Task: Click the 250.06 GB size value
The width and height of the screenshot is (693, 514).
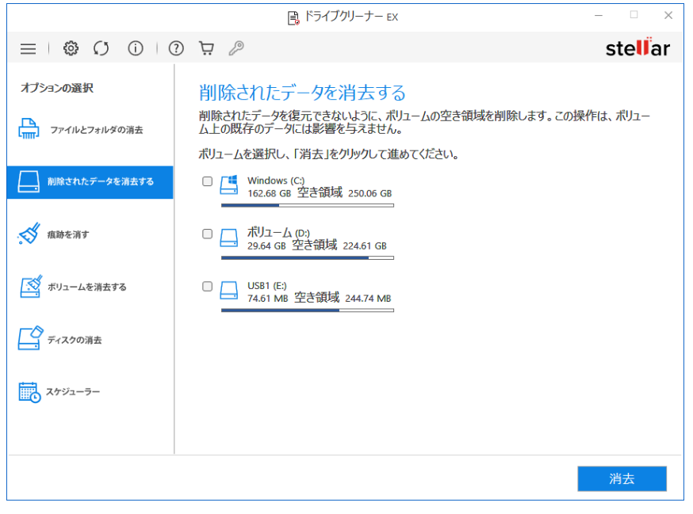Action: tap(370, 193)
